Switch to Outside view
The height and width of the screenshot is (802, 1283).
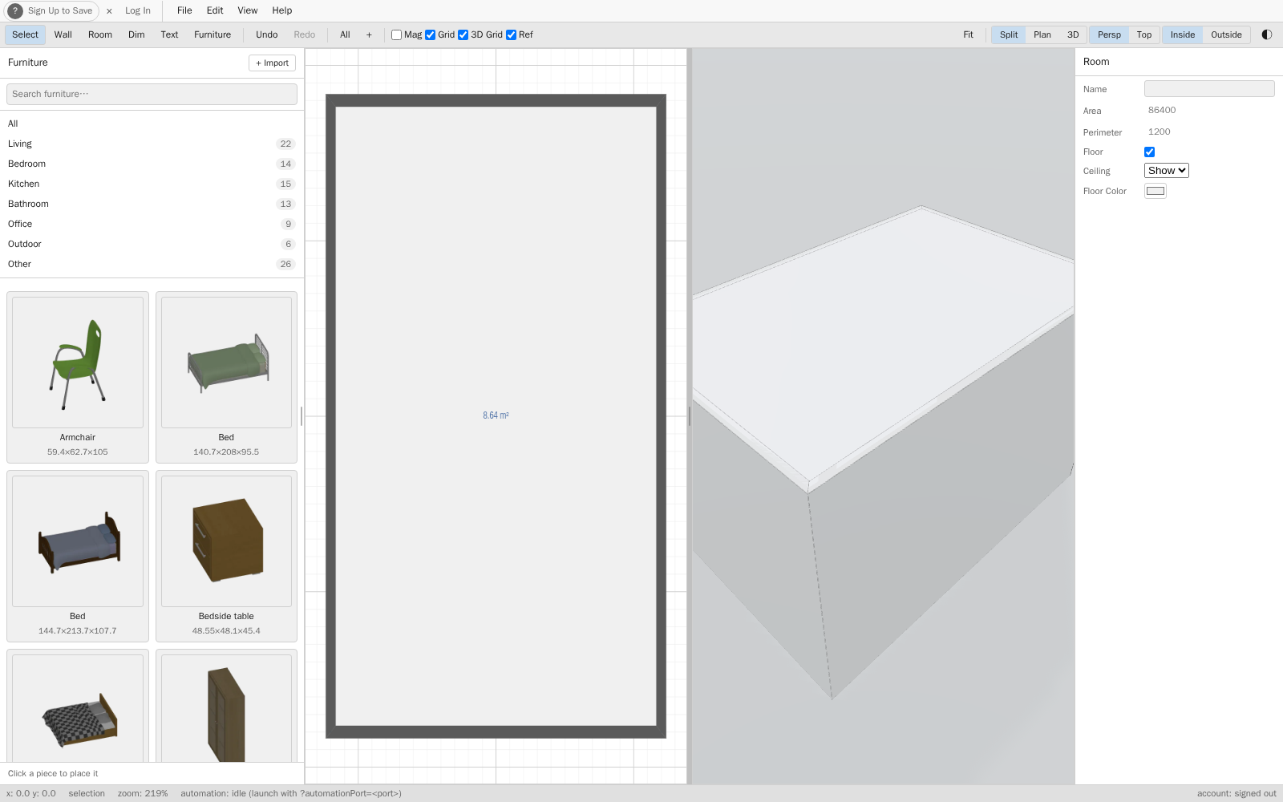click(x=1226, y=34)
